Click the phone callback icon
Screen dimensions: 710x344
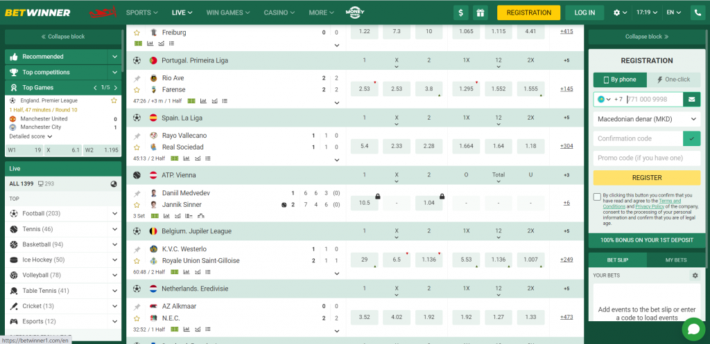698,12
